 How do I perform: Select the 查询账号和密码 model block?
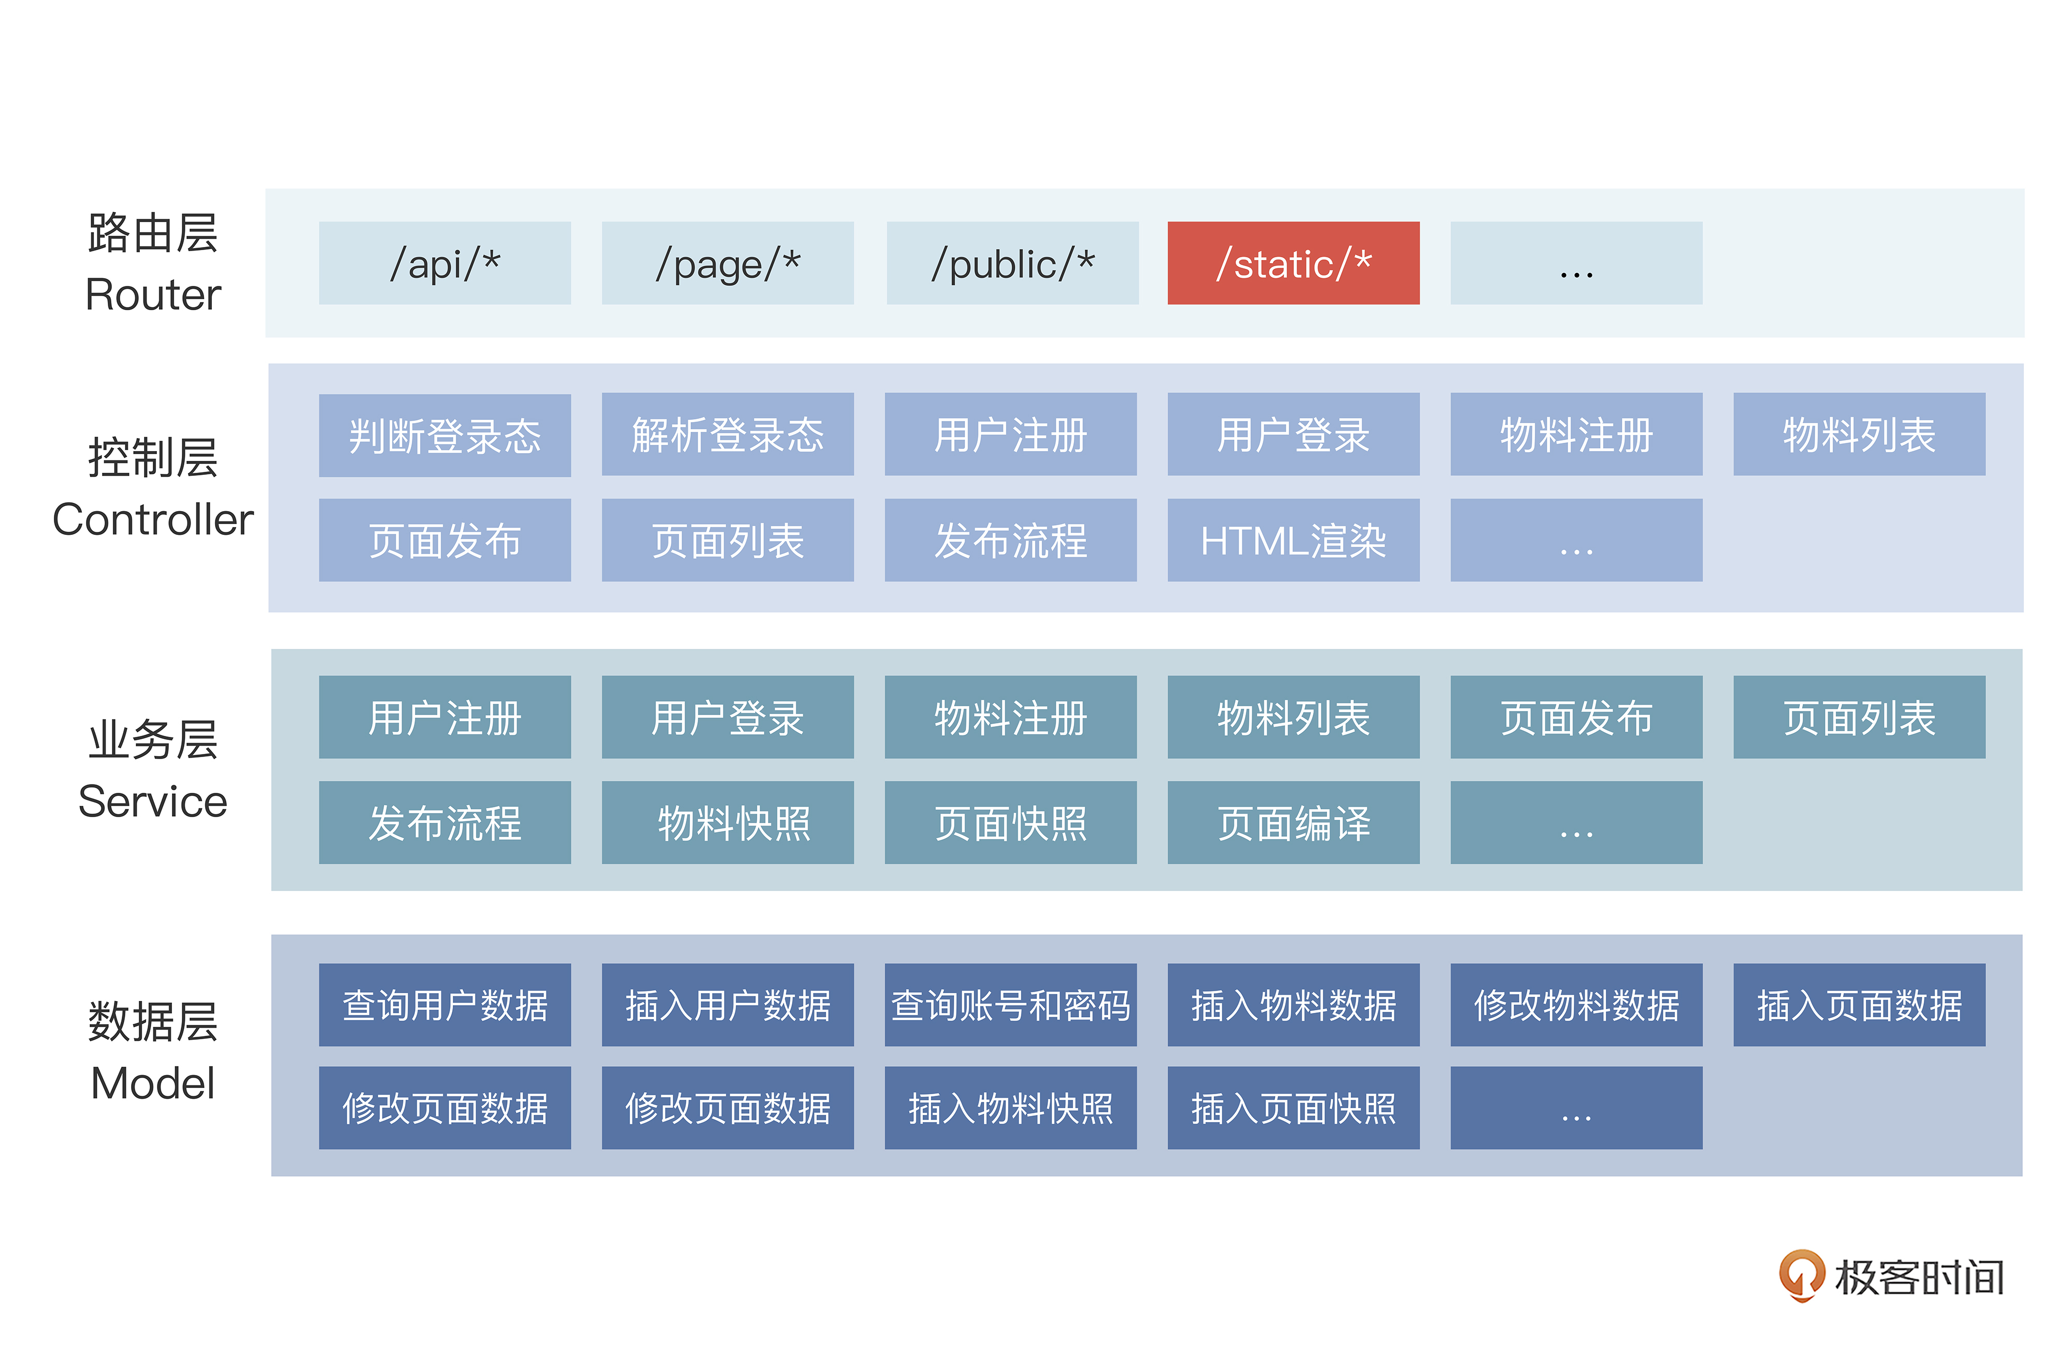click(x=1011, y=1005)
